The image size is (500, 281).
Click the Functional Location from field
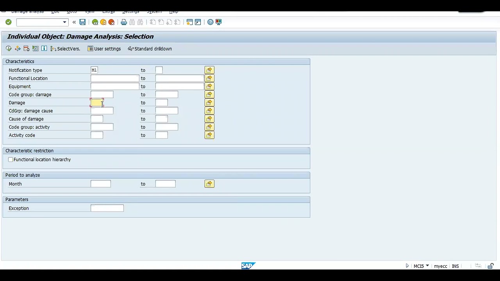pyautogui.click(x=115, y=78)
